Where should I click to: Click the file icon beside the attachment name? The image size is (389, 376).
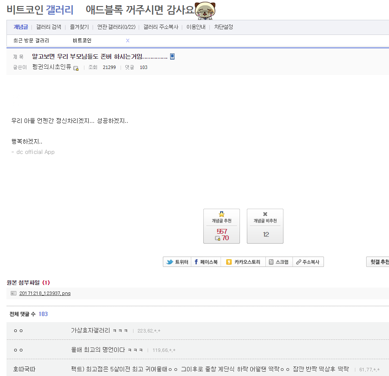(x=13, y=293)
